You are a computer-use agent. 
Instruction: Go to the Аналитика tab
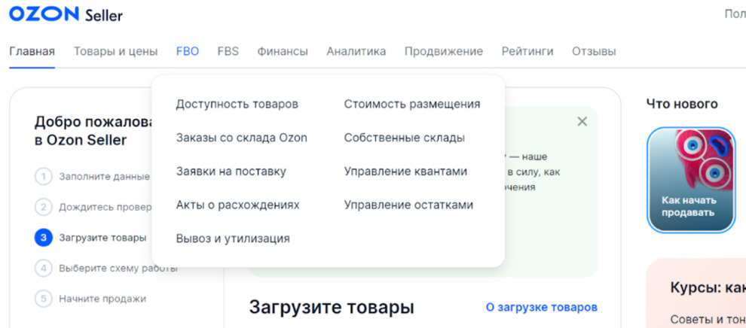click(x=356, y=51)
